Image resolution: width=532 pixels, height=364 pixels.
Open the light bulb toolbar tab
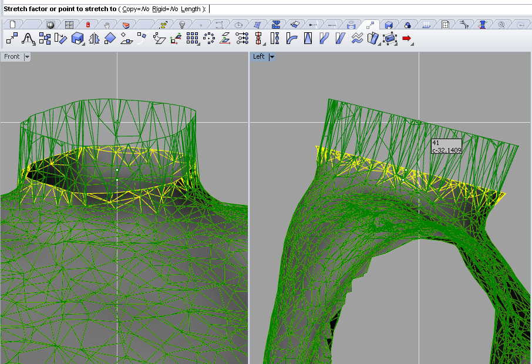(x=182, y=25)
